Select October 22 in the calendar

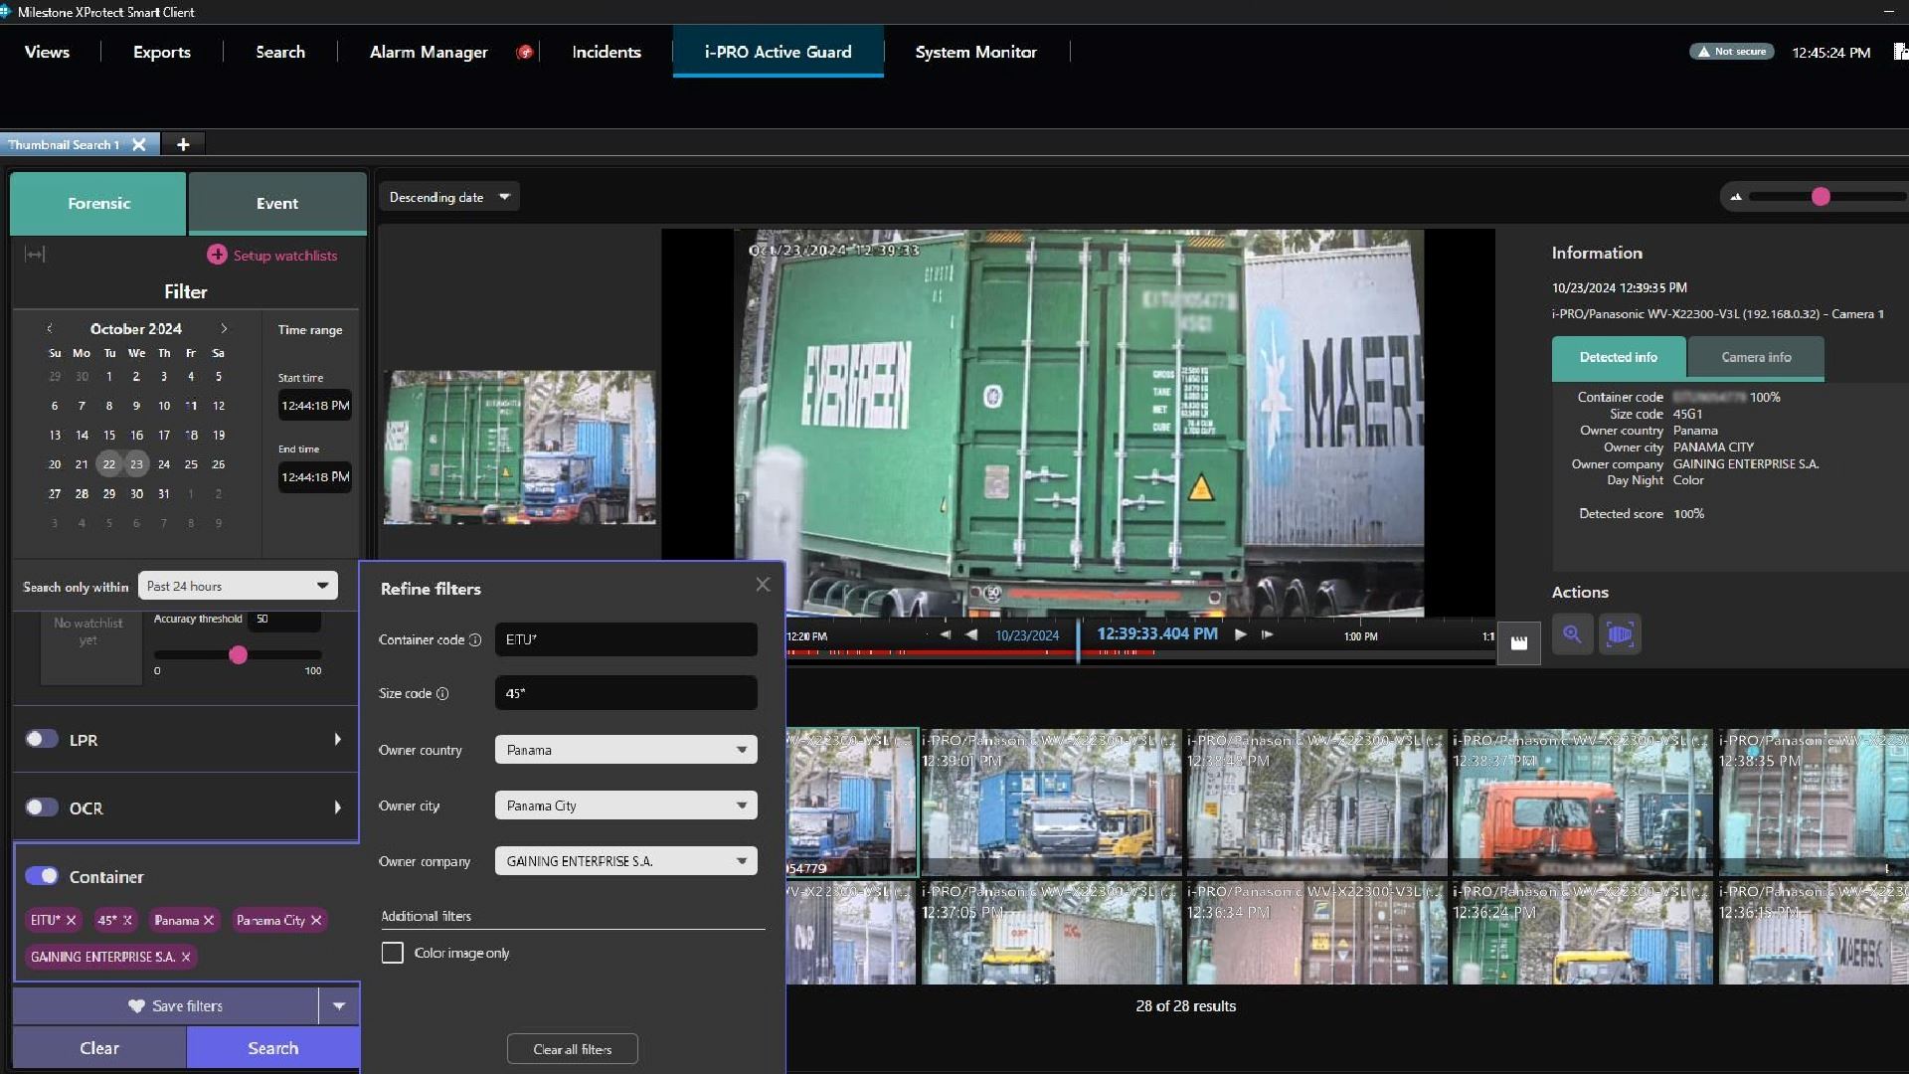pos(109,463)
